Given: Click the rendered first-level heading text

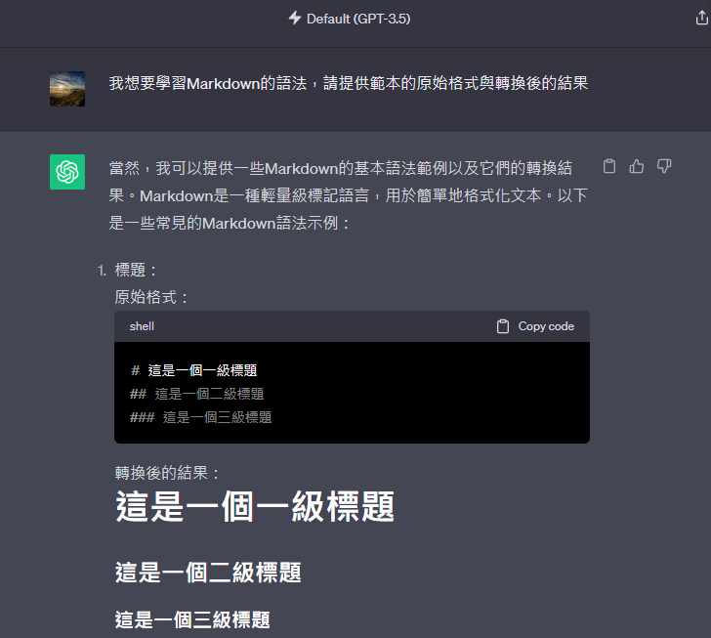Looking at the screenshot, I should point(255,506).
